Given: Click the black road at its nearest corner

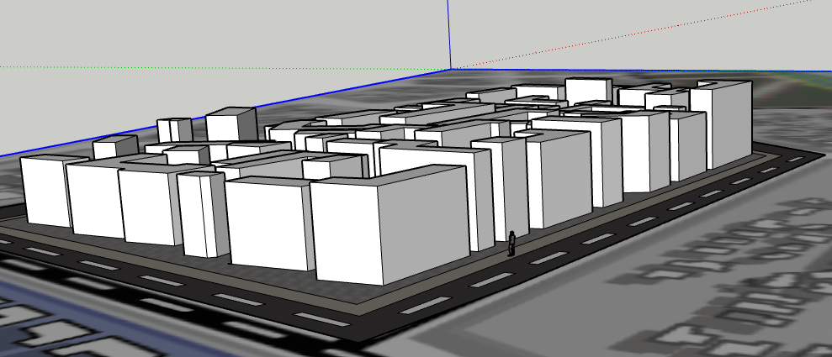Looking at the screenshot, I should coord(360,330).
